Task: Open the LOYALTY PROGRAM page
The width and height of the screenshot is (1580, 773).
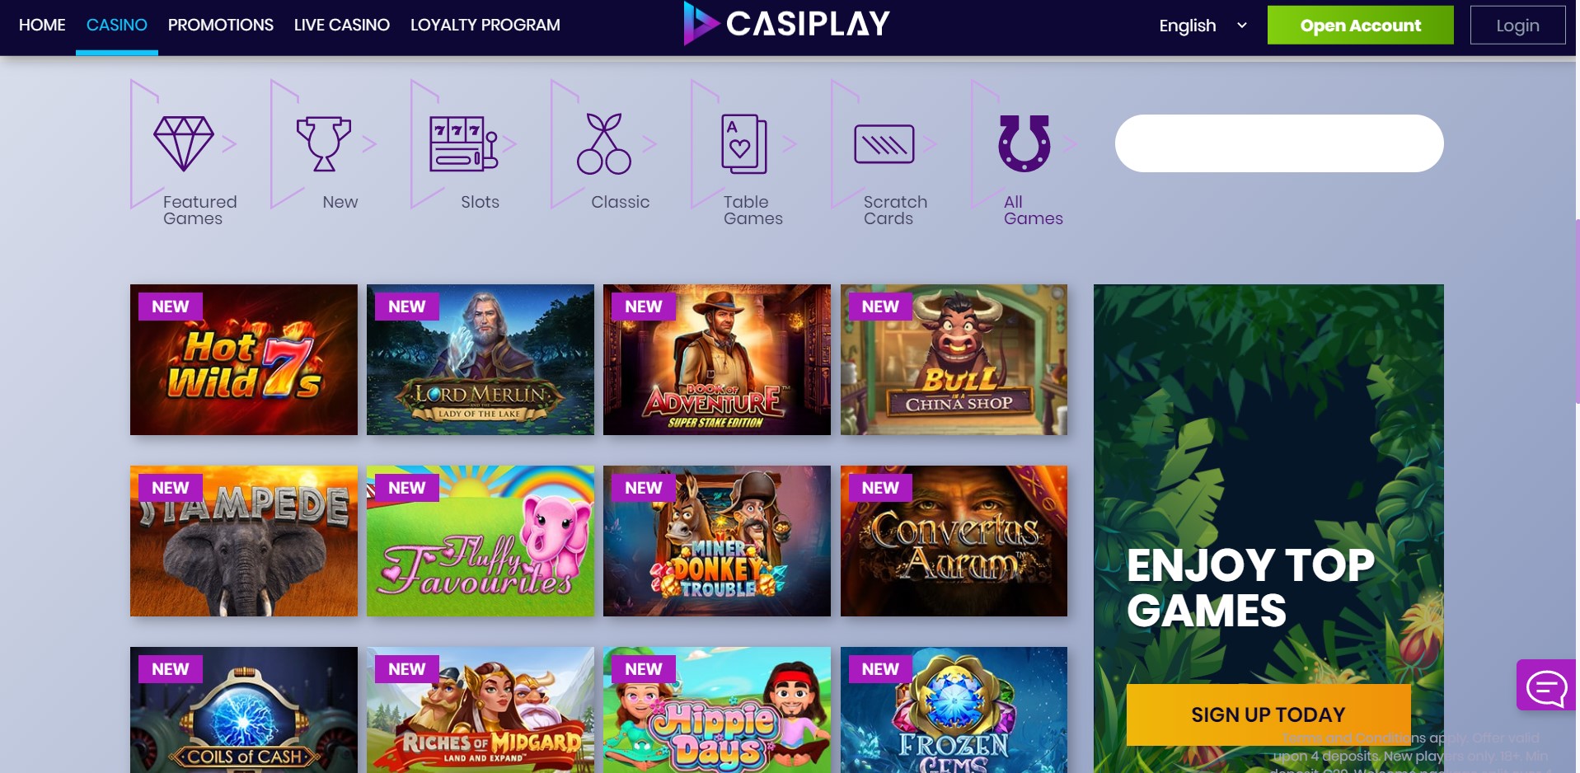Action: click(485, 26)
